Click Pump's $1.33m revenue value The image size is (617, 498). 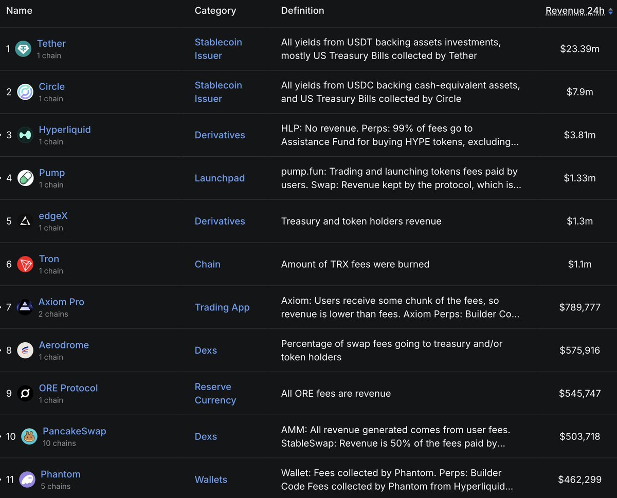pos(580,178)
